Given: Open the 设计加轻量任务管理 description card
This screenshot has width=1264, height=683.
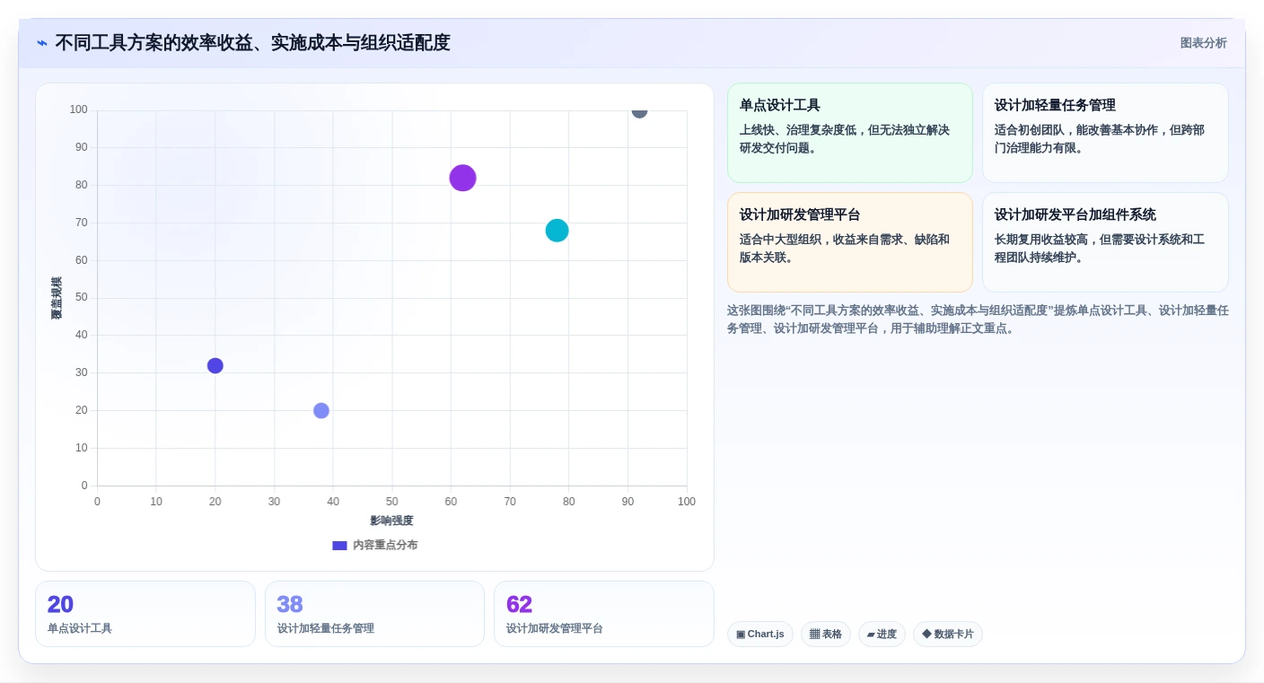Looking at the screenshot, I should point(1105,133).
